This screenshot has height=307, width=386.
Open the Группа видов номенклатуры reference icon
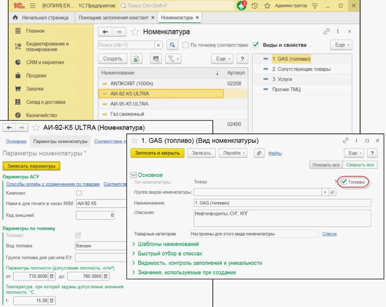pos(332,192)
